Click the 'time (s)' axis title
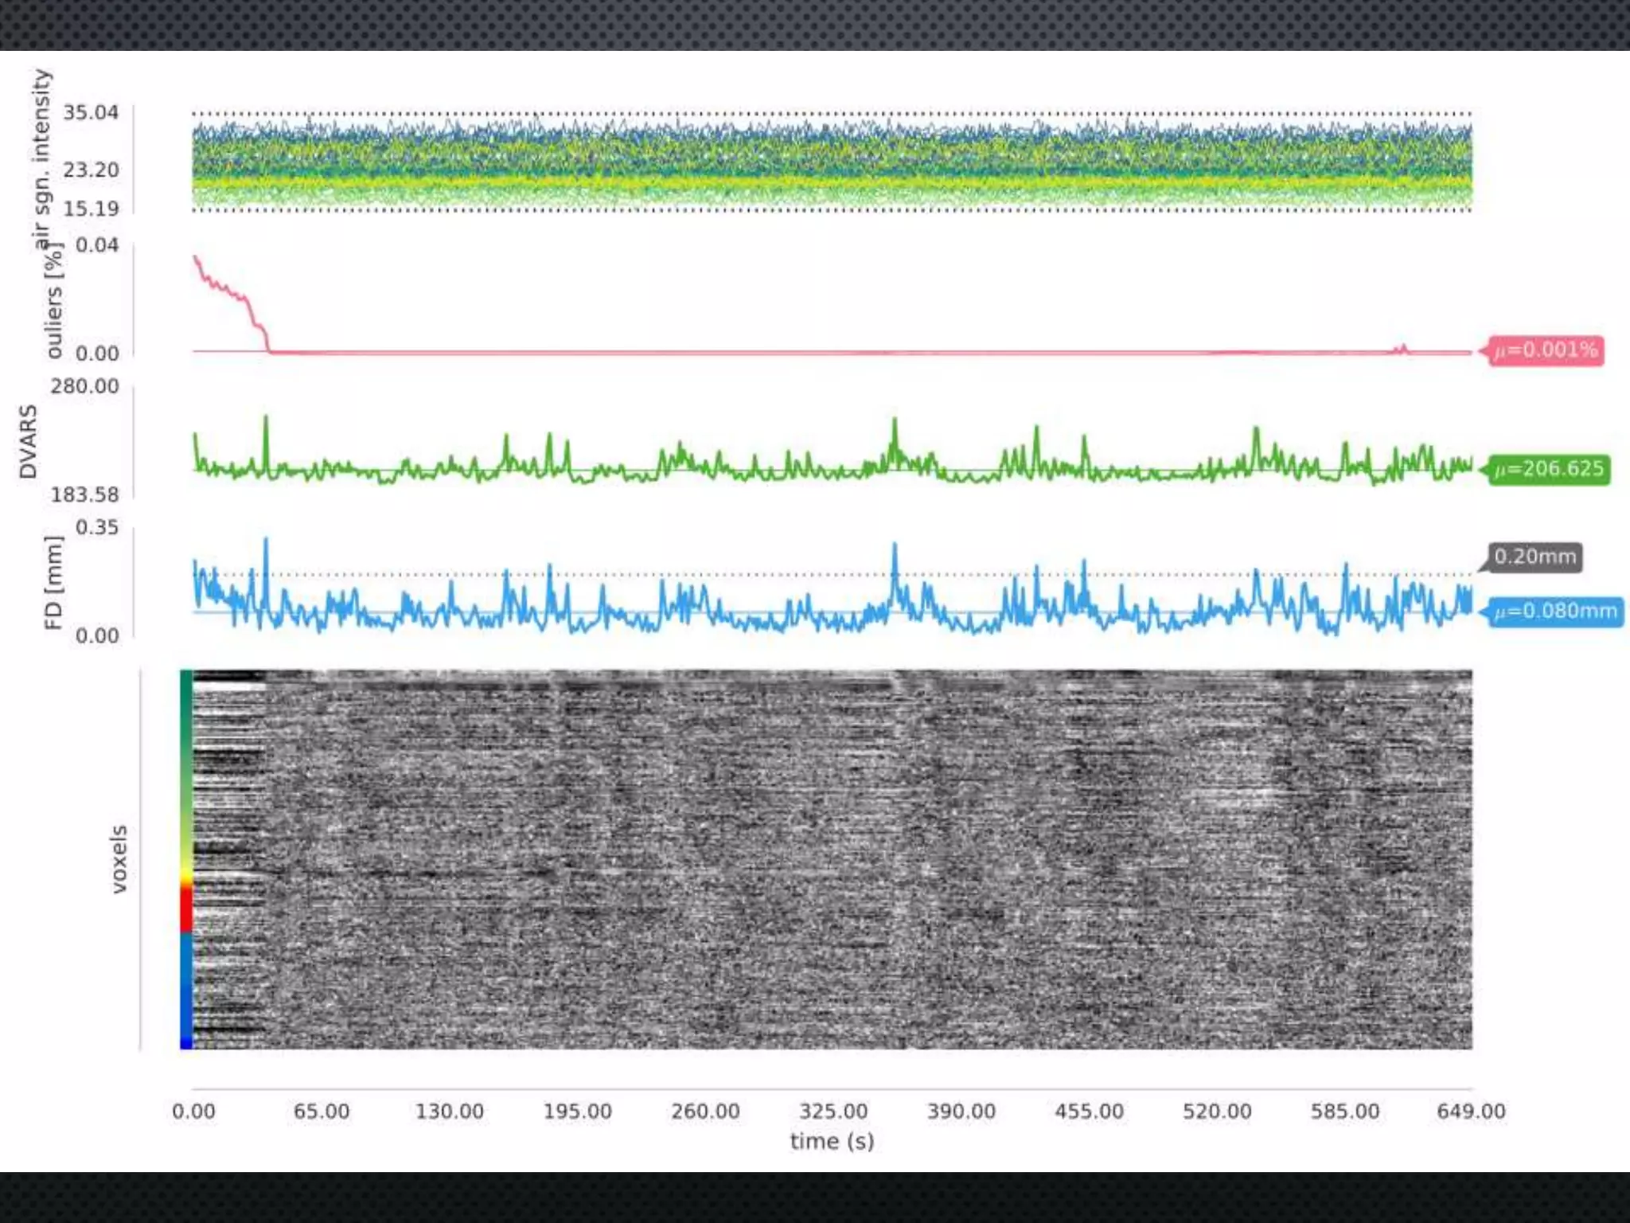 pos(832,1142)
